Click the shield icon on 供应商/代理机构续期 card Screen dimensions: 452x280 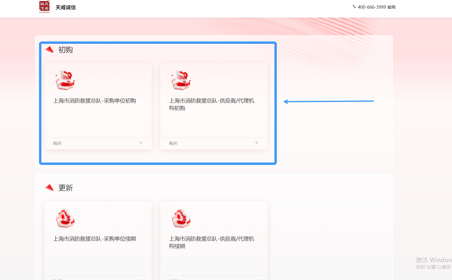181,218
